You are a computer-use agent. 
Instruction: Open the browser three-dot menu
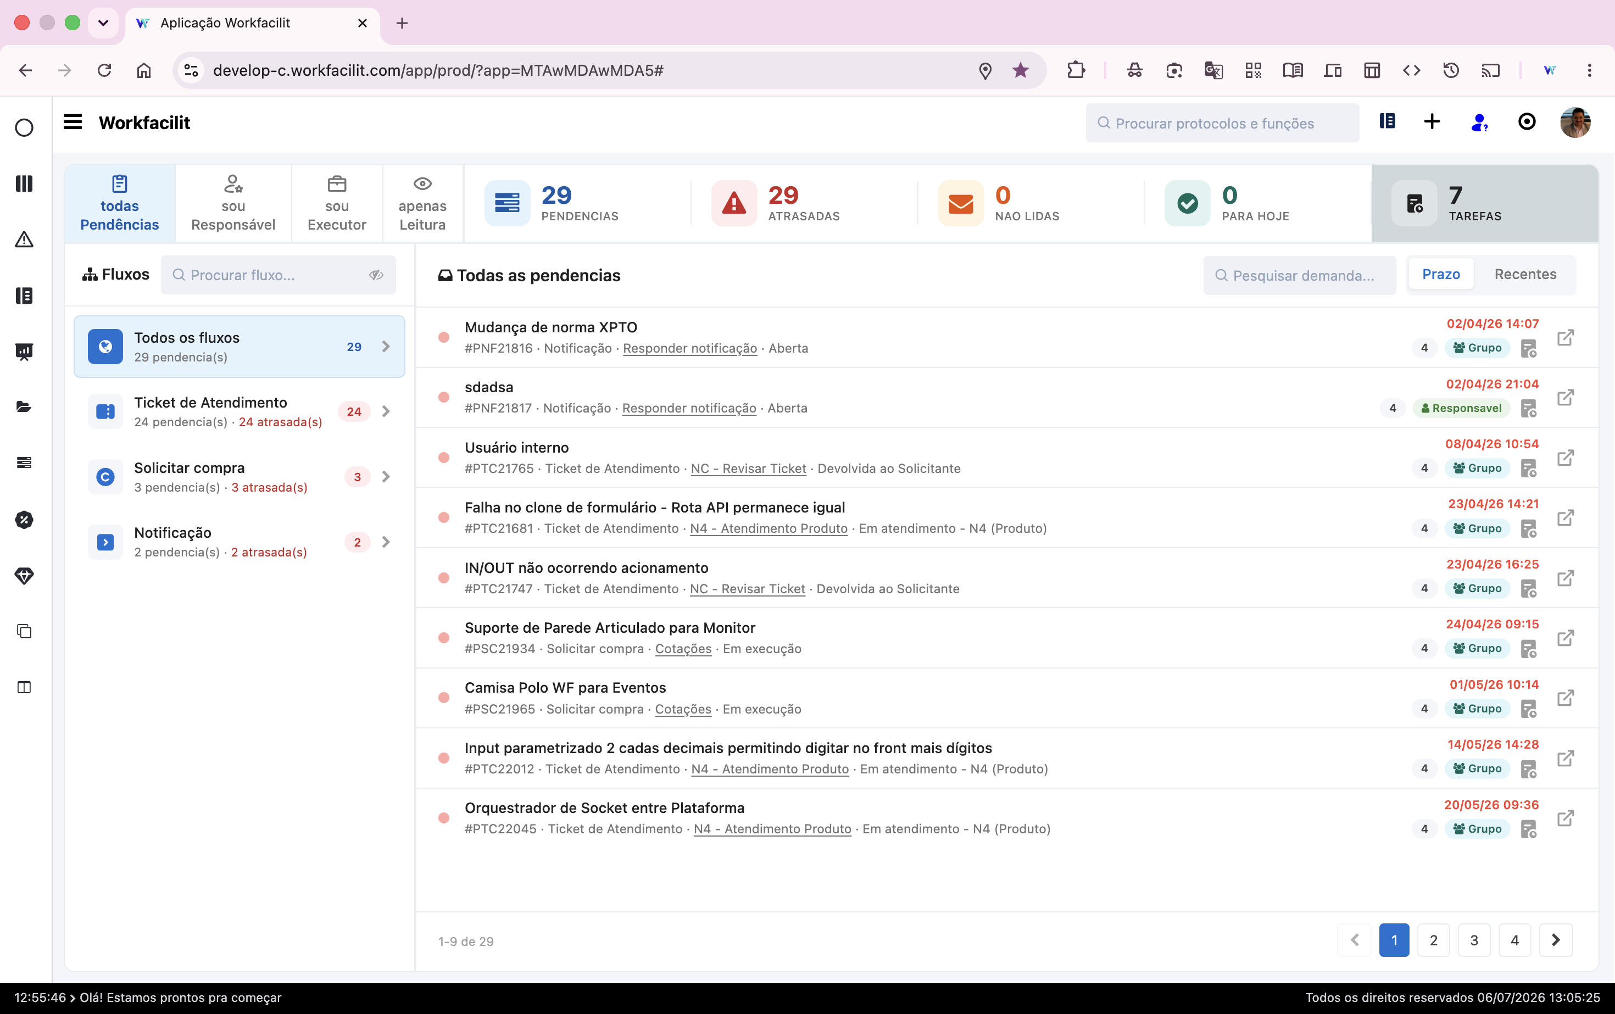pos(1589,70)
